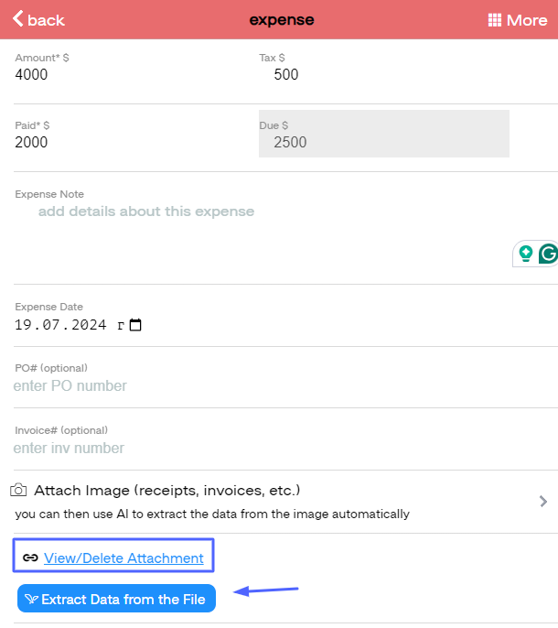The image size is (558, 628).
Task: Open the More grid menu icon
Action: tap(495, 20)
